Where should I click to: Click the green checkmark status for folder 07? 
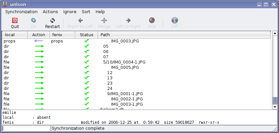[x=87, y=57]
